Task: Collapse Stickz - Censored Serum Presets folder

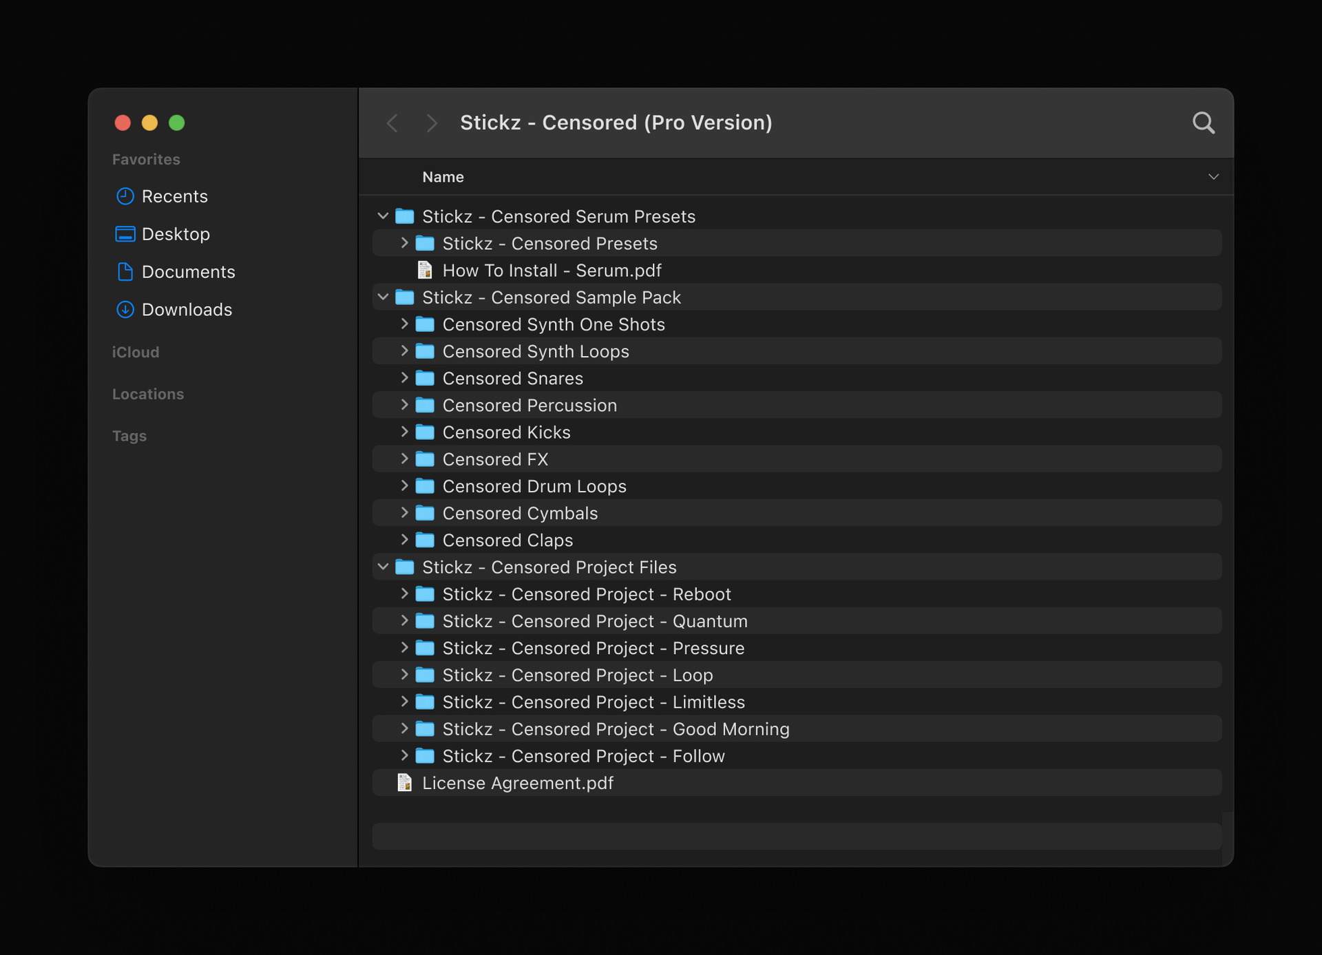Action: point(383,216)
